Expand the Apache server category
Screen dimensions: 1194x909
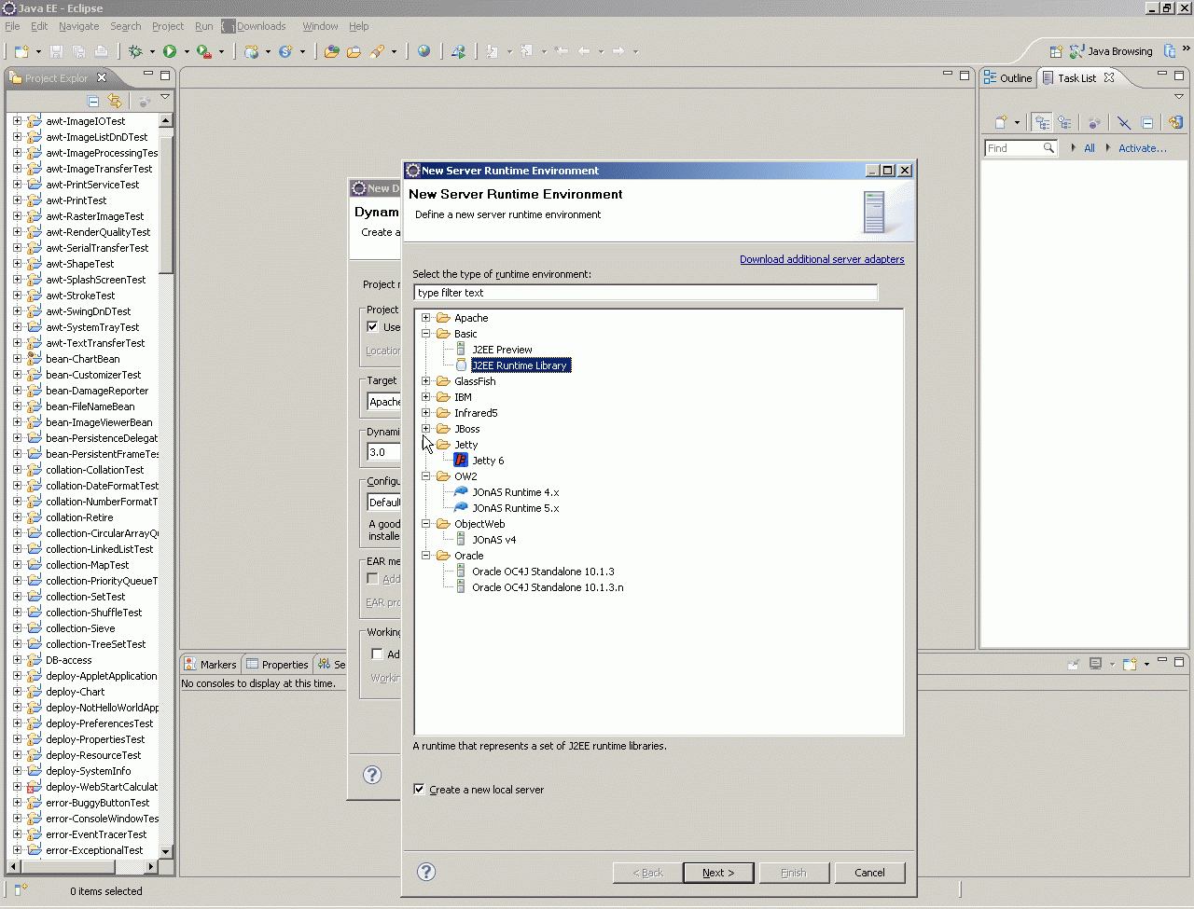point(426,318)
